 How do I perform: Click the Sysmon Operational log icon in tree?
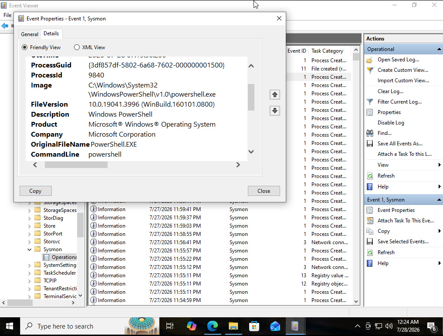(x=47, y=257)
